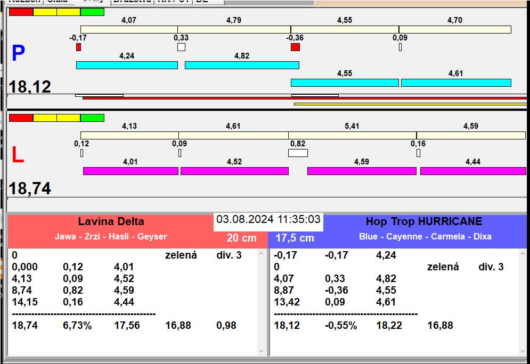Viewport: 530px width, 364px height.
Task: Click the red light in lane L
Action: 21,118
